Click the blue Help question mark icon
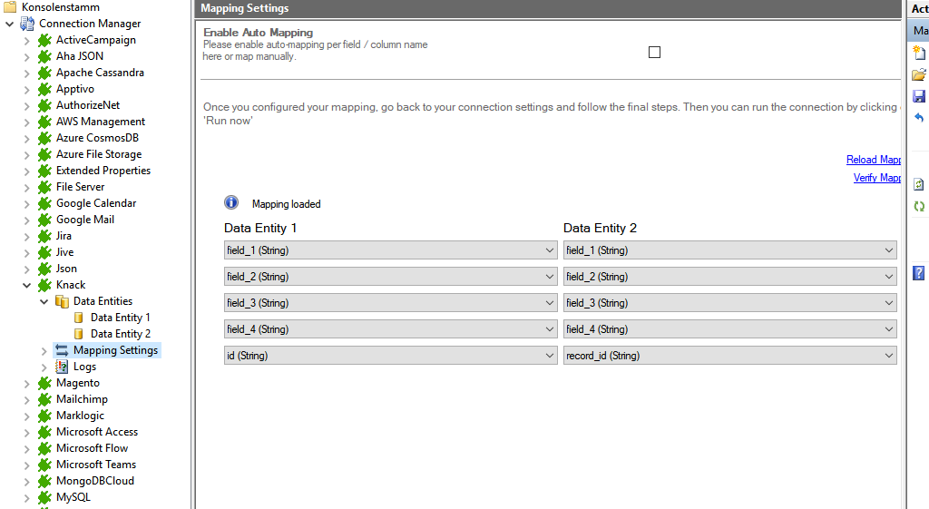929x509 pixels. point(918,272)
